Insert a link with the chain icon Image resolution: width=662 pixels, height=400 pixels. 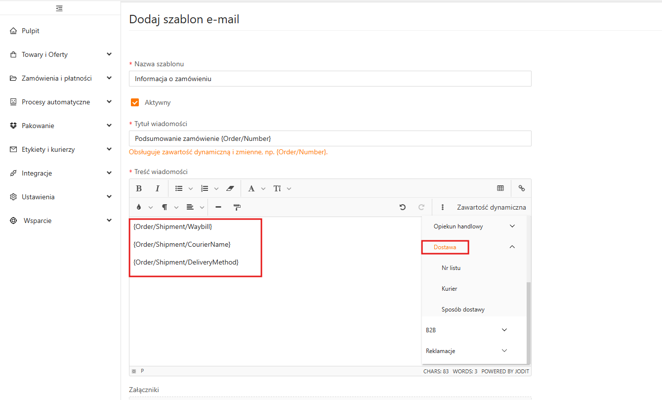click(521, 188)
